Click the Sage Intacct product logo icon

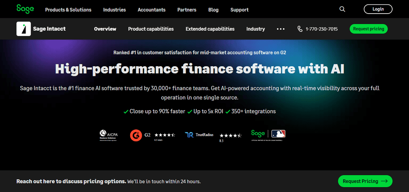(x=24, y=29)
